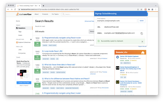Open 'Programmatically navigate using React router' question
The height and width of the screenshot is (102, 164).
click(61, 38)
